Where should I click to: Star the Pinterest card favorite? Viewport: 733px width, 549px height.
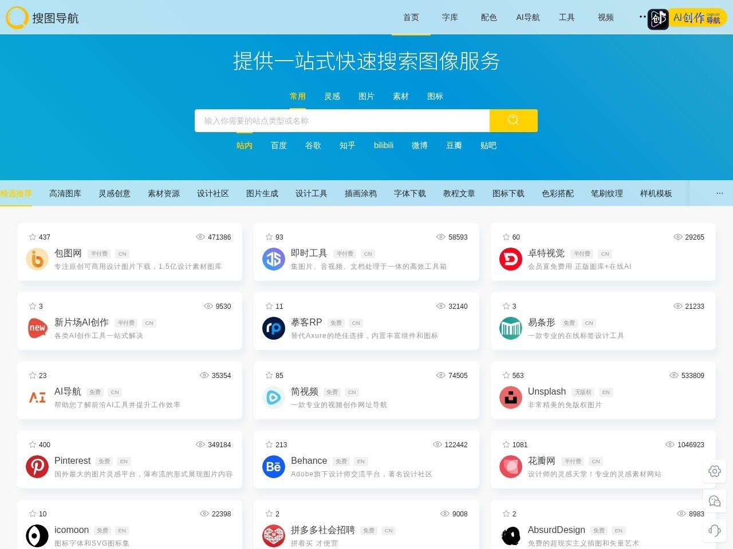coord(33,444)
